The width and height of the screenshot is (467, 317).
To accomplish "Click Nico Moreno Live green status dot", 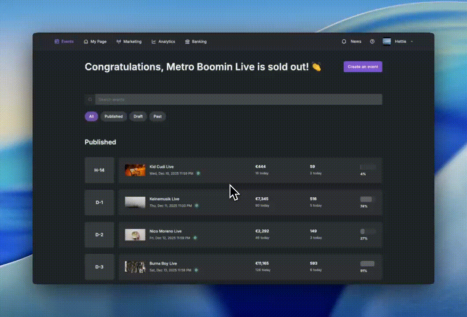I will (x=195, y=238).
